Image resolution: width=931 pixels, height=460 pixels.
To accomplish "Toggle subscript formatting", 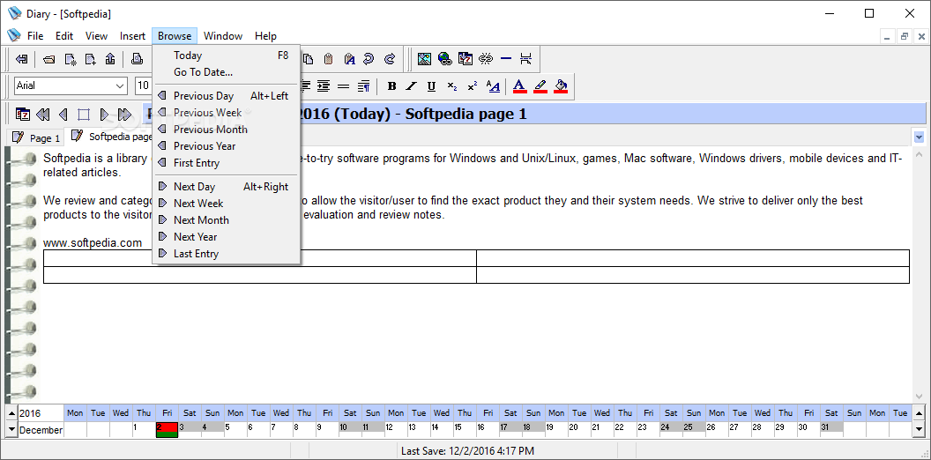I will (452, 86).
